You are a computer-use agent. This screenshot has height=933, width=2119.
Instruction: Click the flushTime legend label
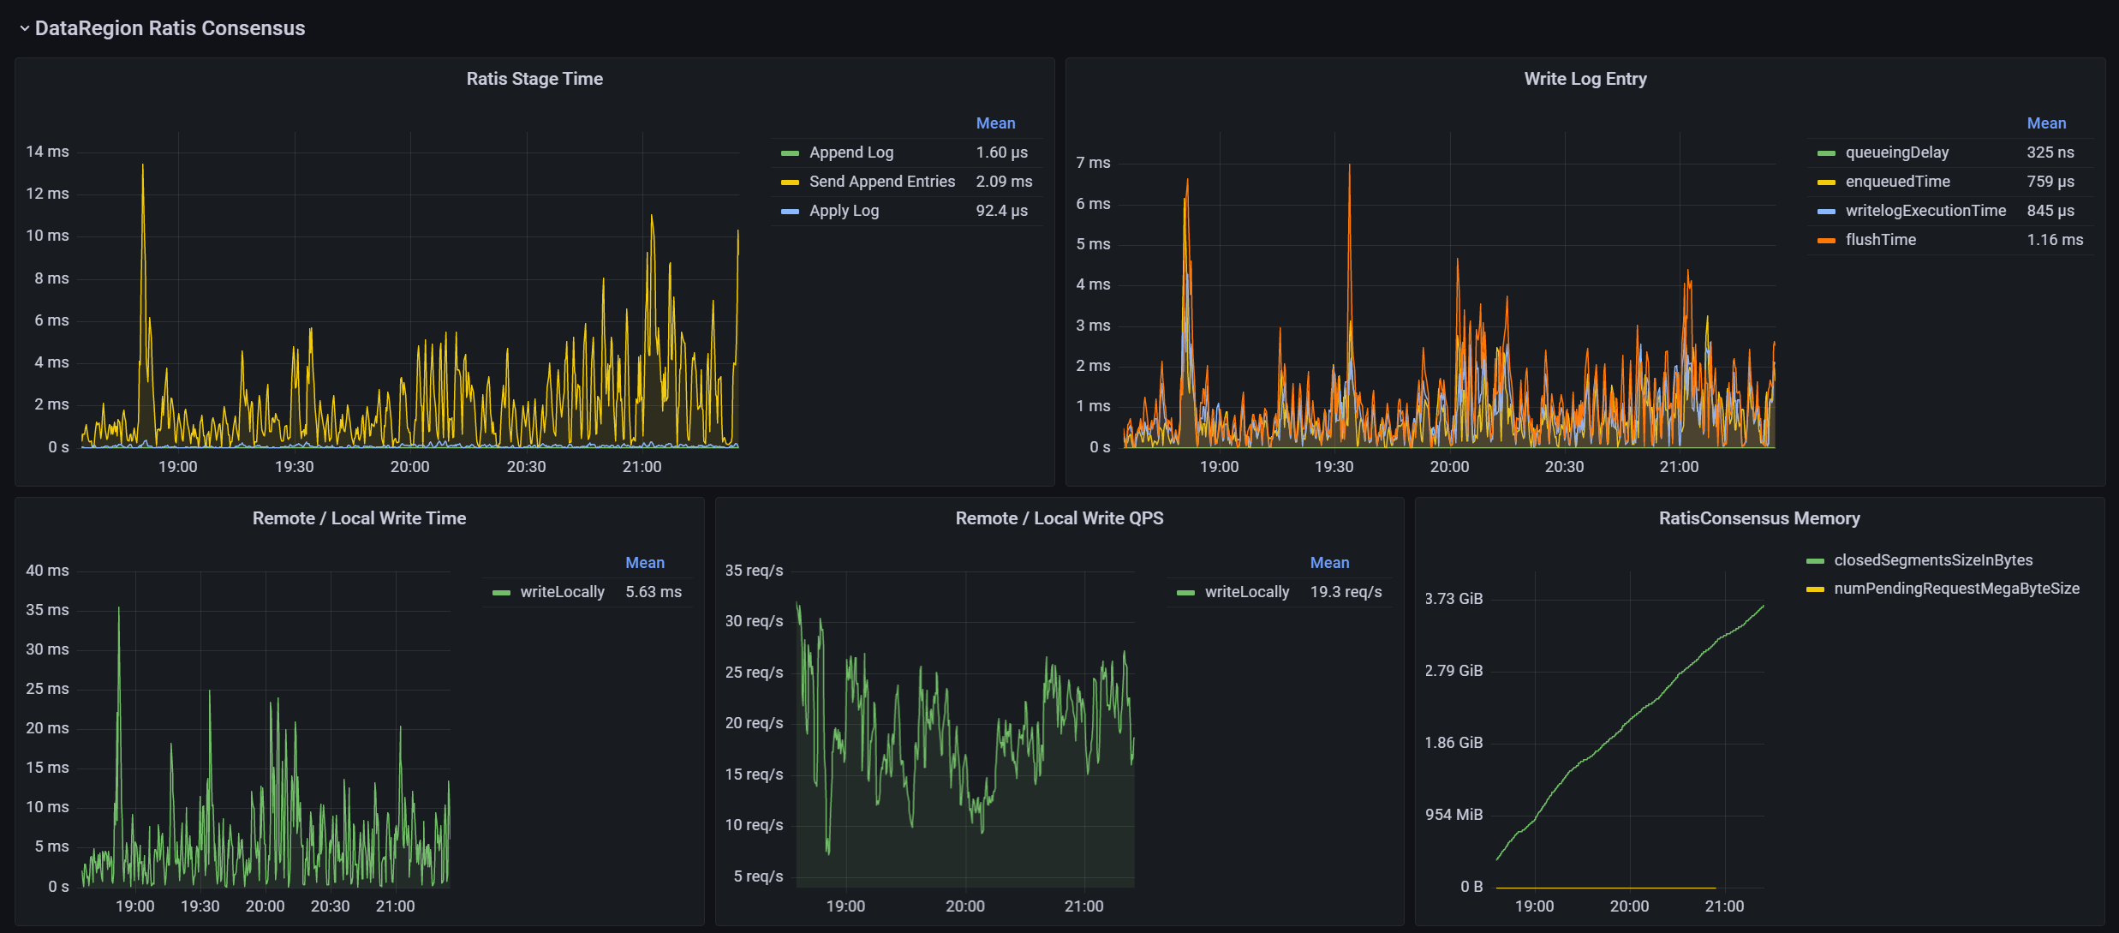pyautogui.click(x=1880, y=240)
